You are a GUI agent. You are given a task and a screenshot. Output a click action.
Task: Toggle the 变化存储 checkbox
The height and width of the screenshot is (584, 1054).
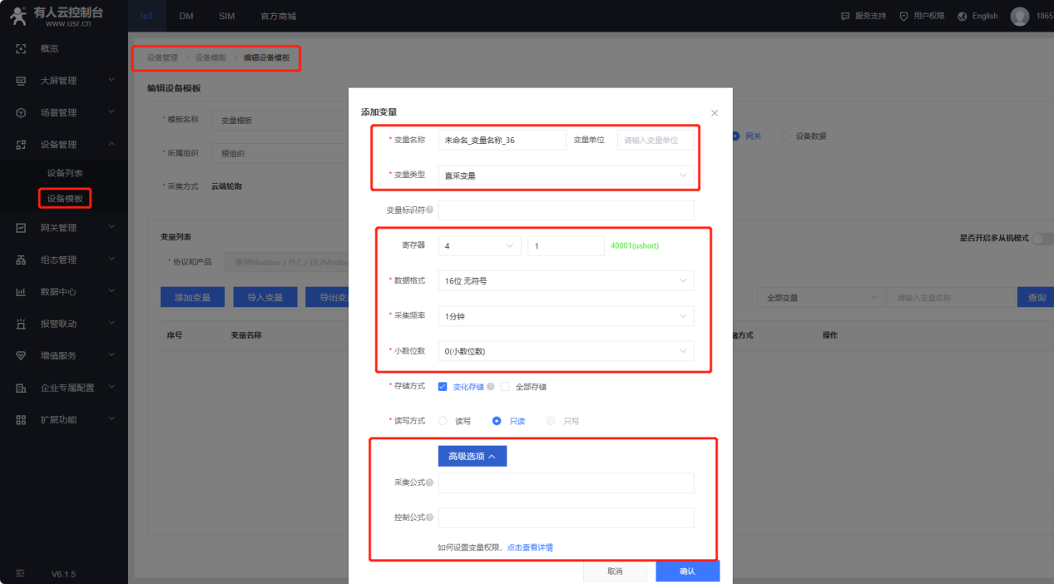[x=443, y=387]
